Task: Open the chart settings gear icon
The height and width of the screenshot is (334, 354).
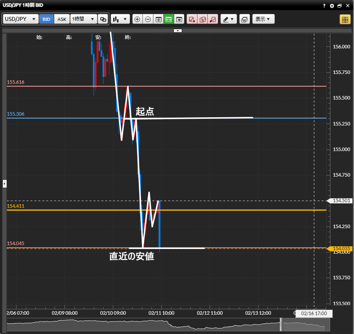Action: [x=332, y=6]
